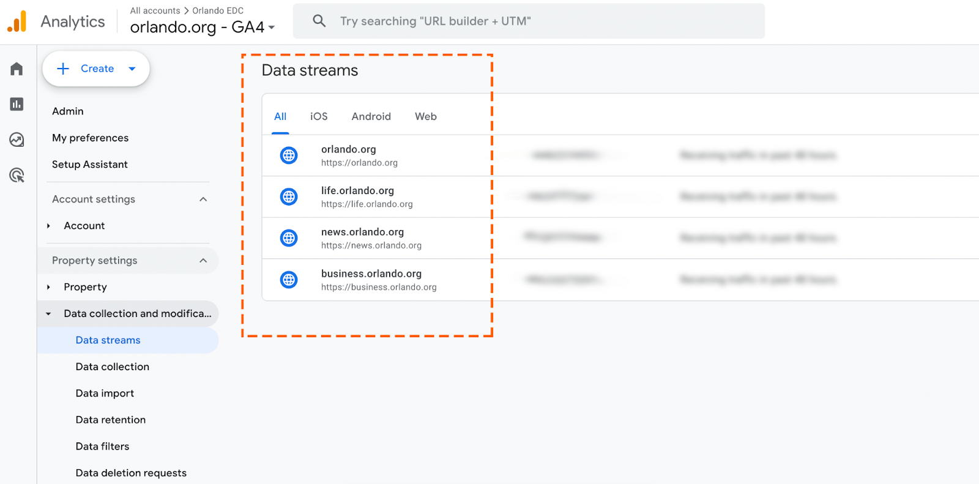Open the Explore icon in left rail
Viewport: 979px width, 484px height.
click(17, 140)
